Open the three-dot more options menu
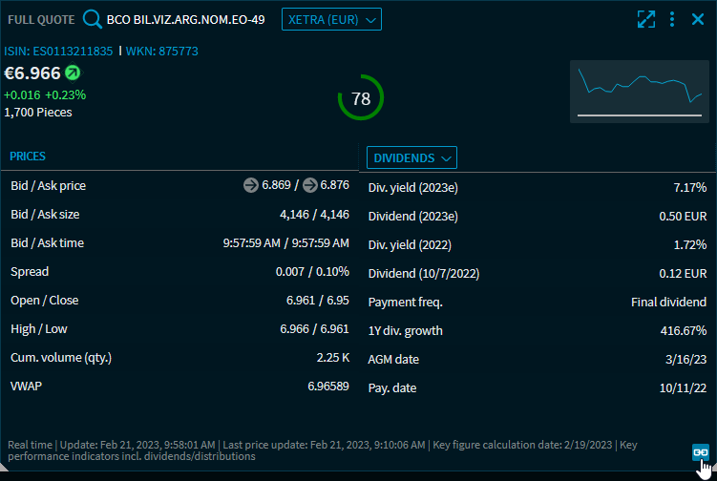Viewport: 717px width, 481px height. [672, 19]
